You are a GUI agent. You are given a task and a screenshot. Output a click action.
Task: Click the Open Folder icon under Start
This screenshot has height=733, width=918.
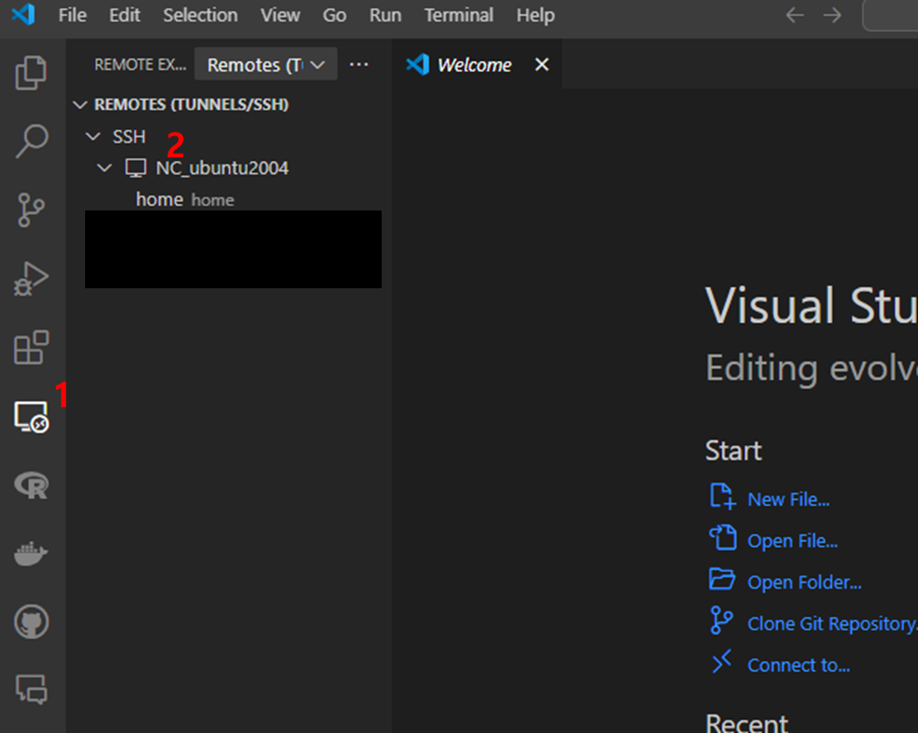tap(722, 579)
